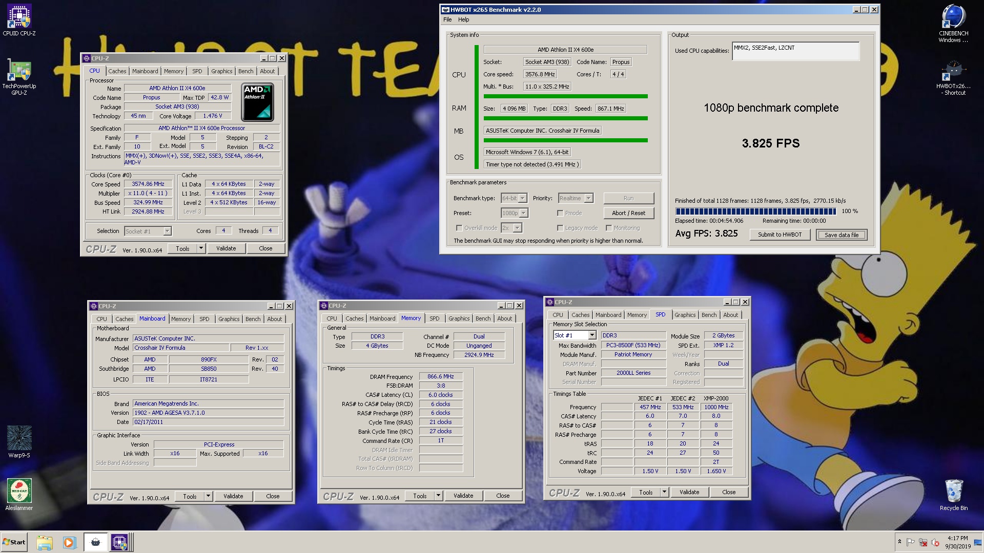Click the Core Speed 3574.86 MHz value
The image size is (984, 553).
coord(148,184)
